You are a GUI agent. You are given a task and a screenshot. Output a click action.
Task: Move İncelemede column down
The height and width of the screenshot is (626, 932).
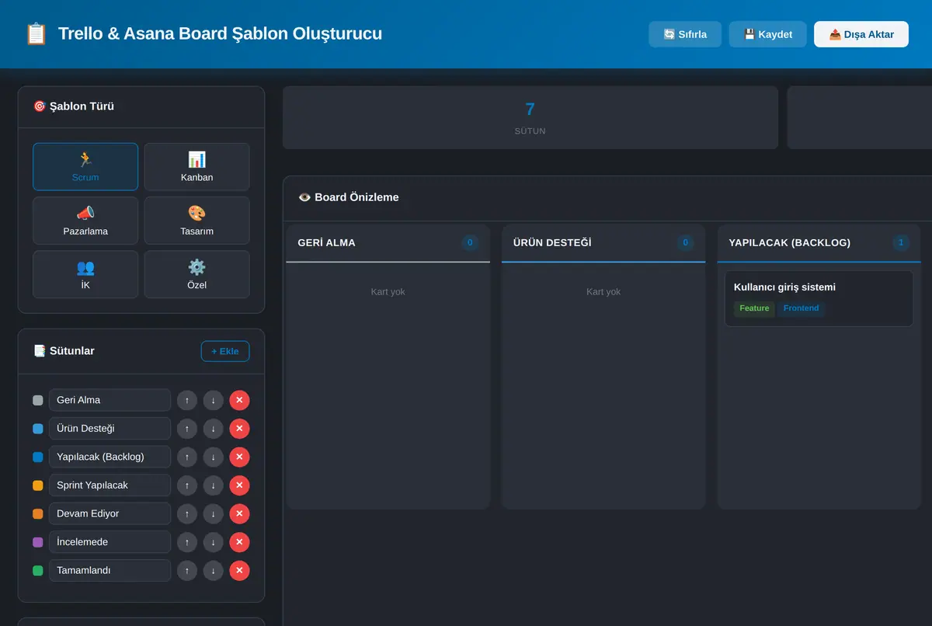(x=214, y=542)
